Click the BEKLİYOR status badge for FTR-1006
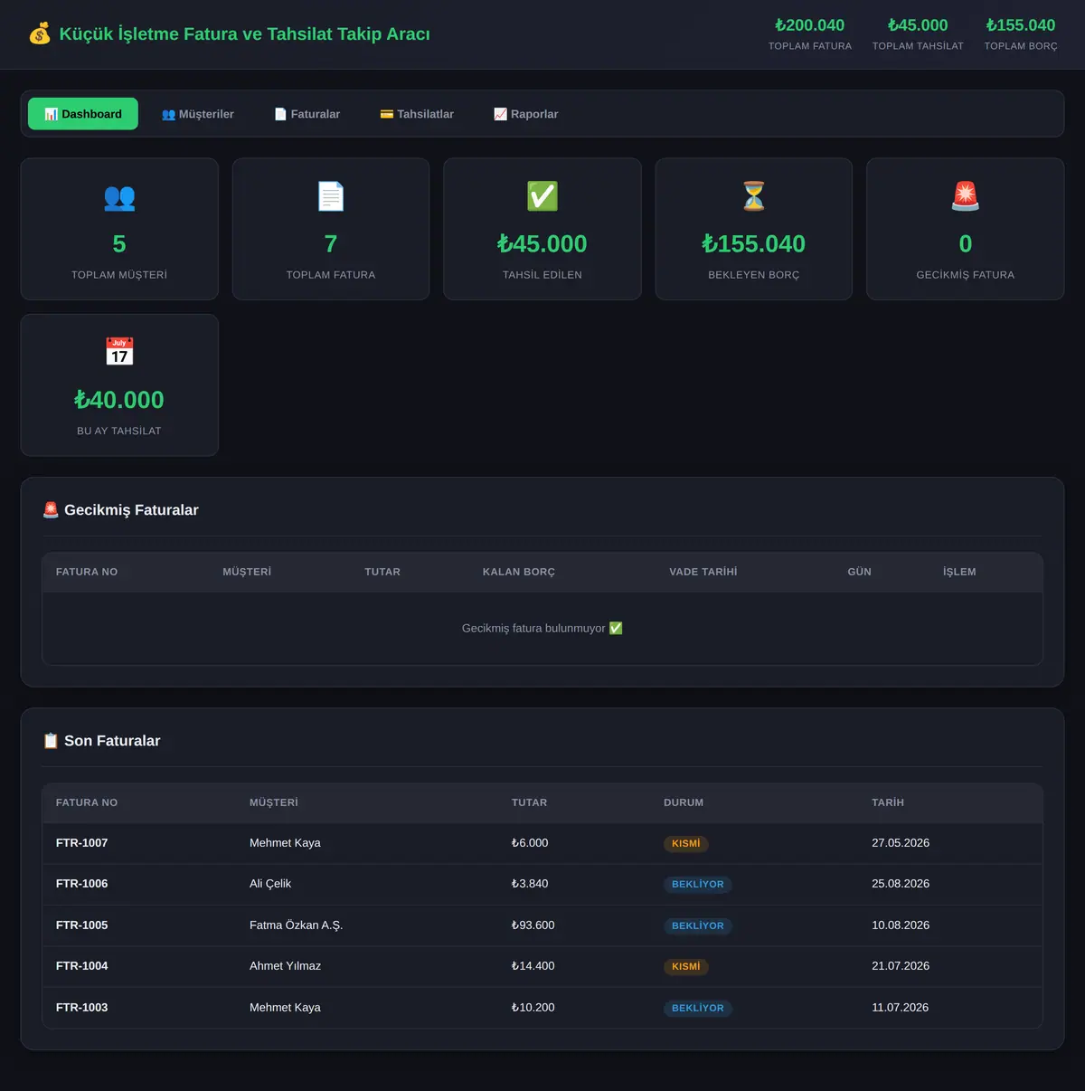The image size is (1085, 1091). 698,885
